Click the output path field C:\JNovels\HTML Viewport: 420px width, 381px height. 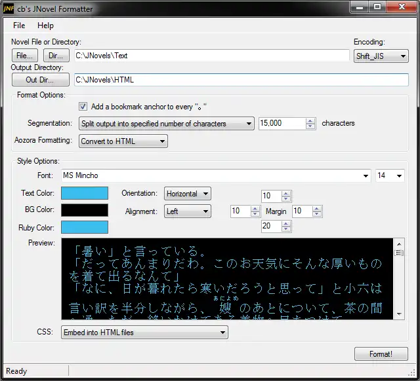(241, 80)
